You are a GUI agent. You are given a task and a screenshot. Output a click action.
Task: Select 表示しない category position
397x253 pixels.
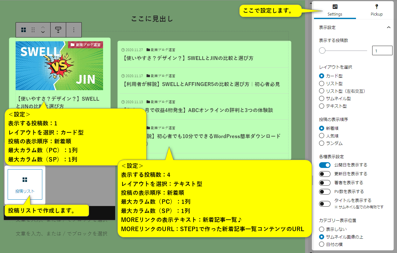pyautogui.click(x=322, y=229)
